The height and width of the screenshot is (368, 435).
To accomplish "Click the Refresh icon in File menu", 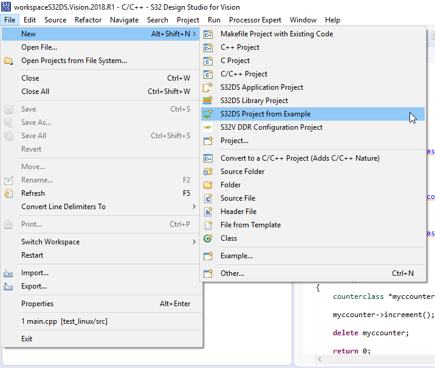I will coord(9,193).
